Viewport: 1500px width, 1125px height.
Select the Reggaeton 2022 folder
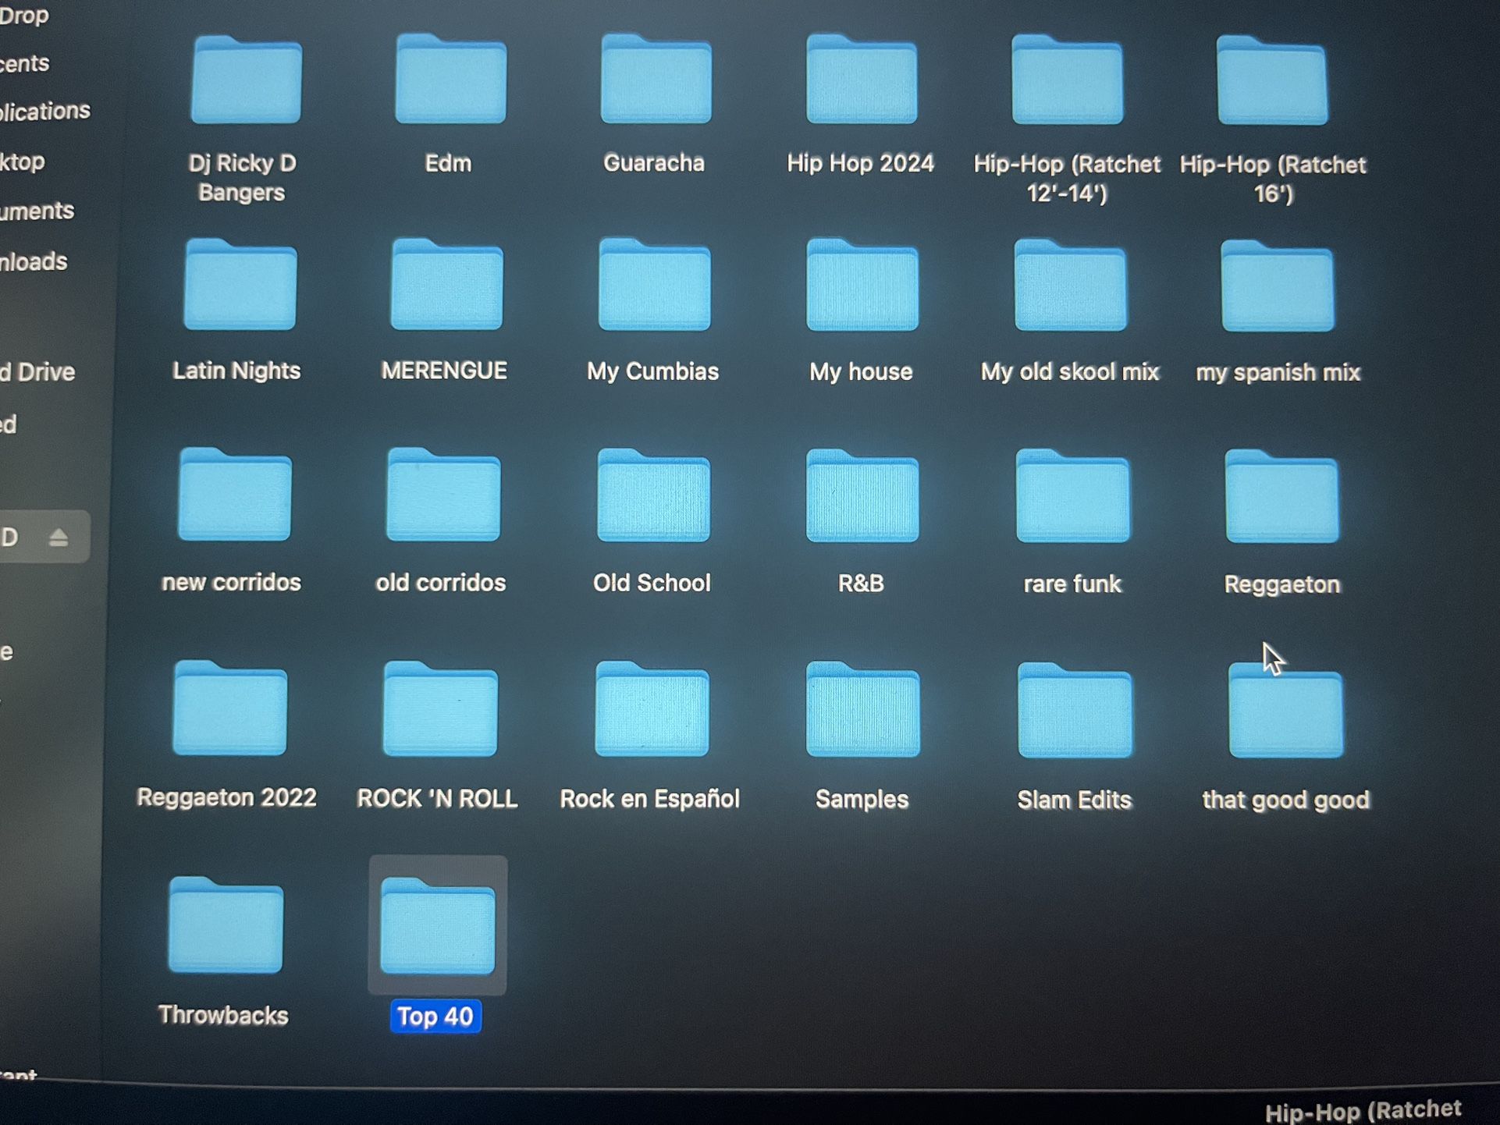click(x=229, y=712)
